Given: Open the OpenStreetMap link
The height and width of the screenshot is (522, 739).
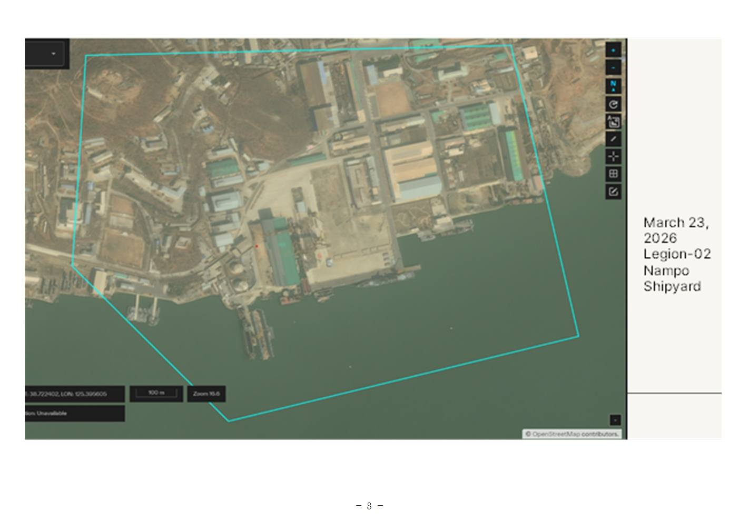Looking at the screenshot, I should [556, 434].
